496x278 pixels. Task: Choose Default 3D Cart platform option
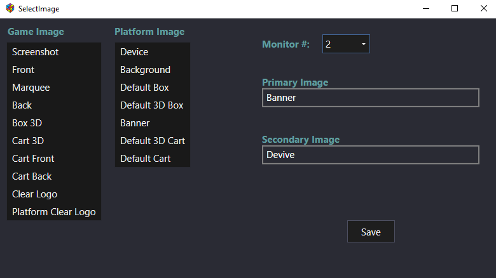click(153, 140)
